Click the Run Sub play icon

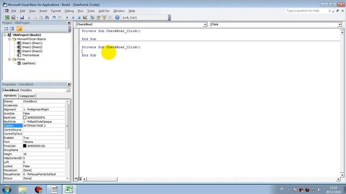click(67, 18)
